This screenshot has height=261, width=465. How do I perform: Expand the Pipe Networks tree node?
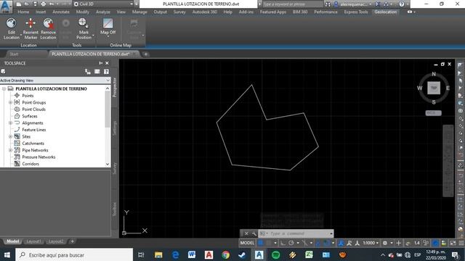click(10, 150)
